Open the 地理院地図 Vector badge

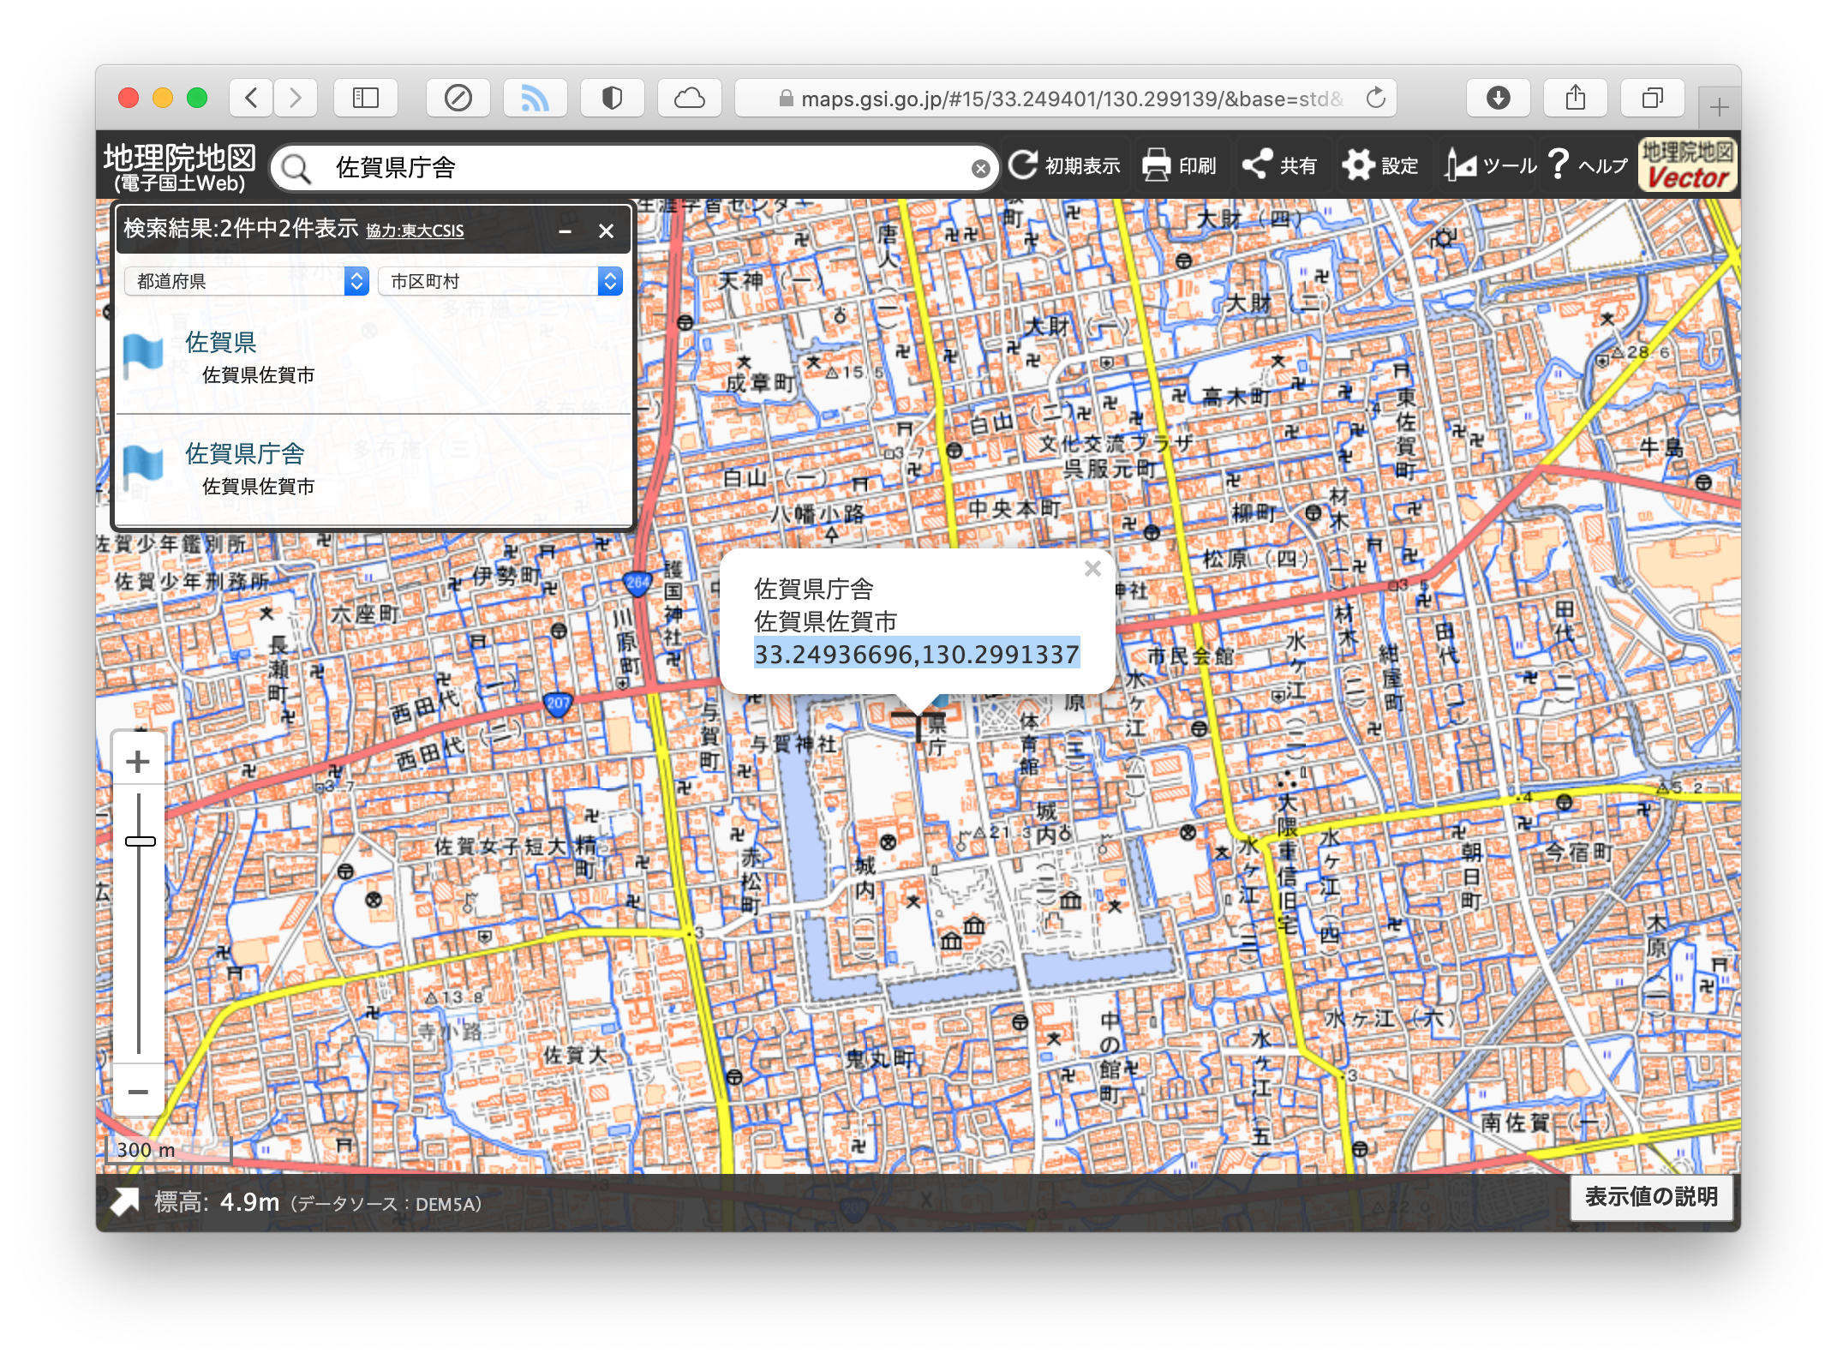(x=1688, y=165)
